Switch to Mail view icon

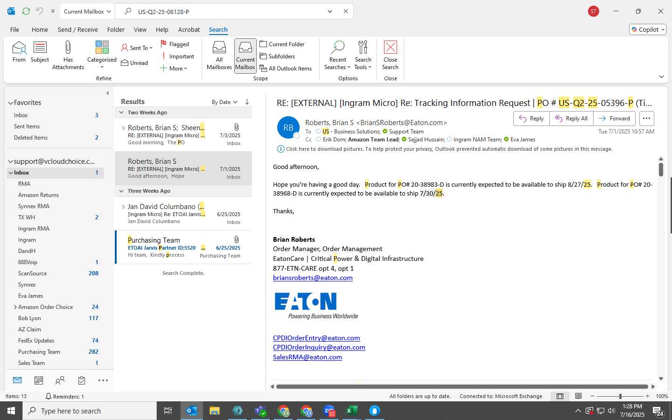tap(17, 380)
